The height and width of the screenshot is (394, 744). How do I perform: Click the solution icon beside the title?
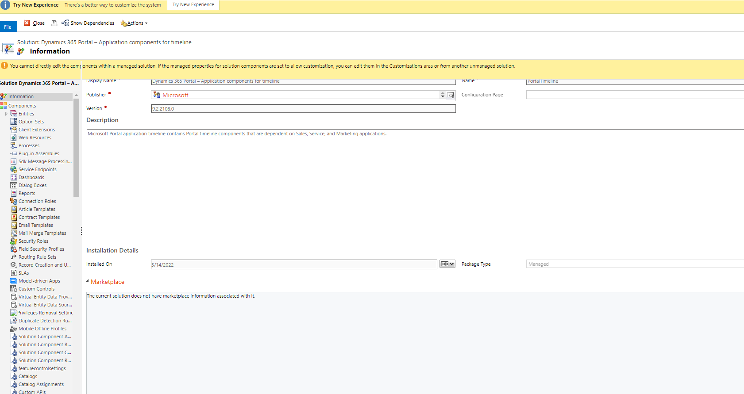pyautogui.click(x=8, y=48)
